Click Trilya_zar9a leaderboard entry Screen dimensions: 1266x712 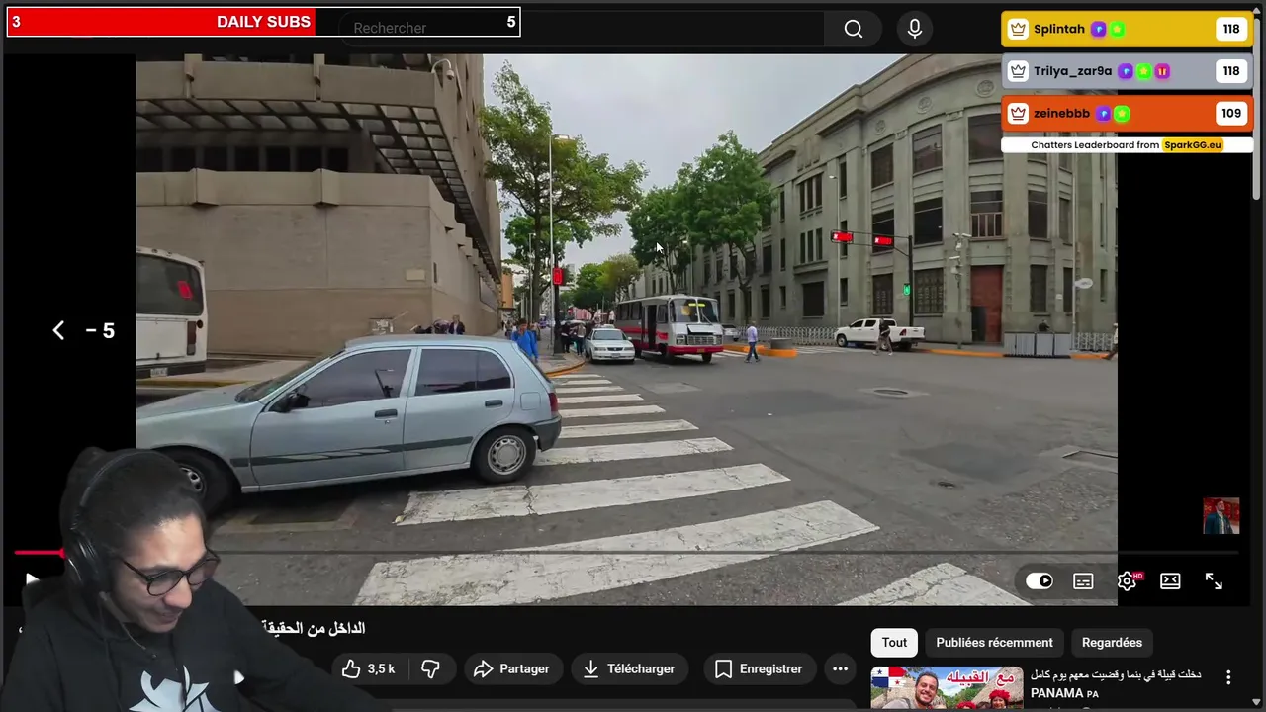click(x=1128, y=71)
